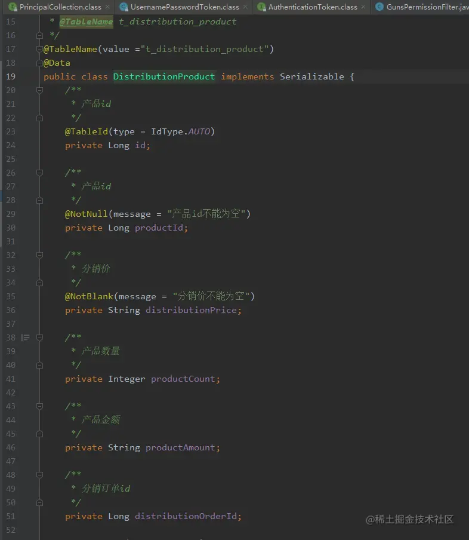Toggle fold end marker at line 40
Screen dimensions: 469x540
[39, 365]
